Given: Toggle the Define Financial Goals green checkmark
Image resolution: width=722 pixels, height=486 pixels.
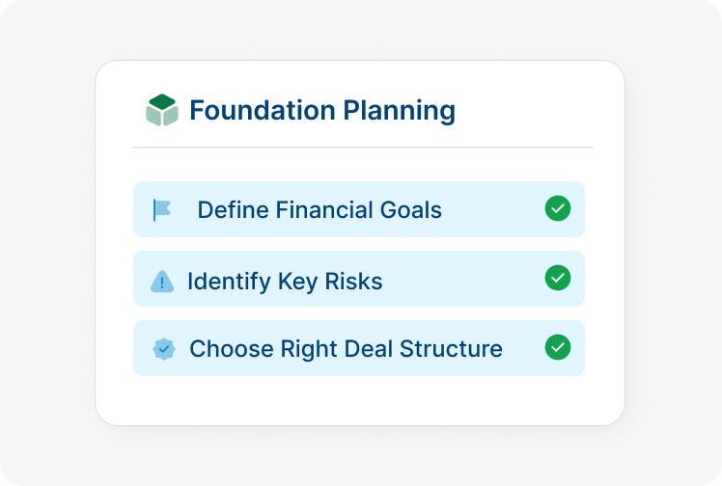Looking at the screenshot, I should click(x=558, y=208).
